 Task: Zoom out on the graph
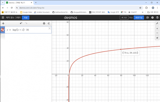click(157, 33)
